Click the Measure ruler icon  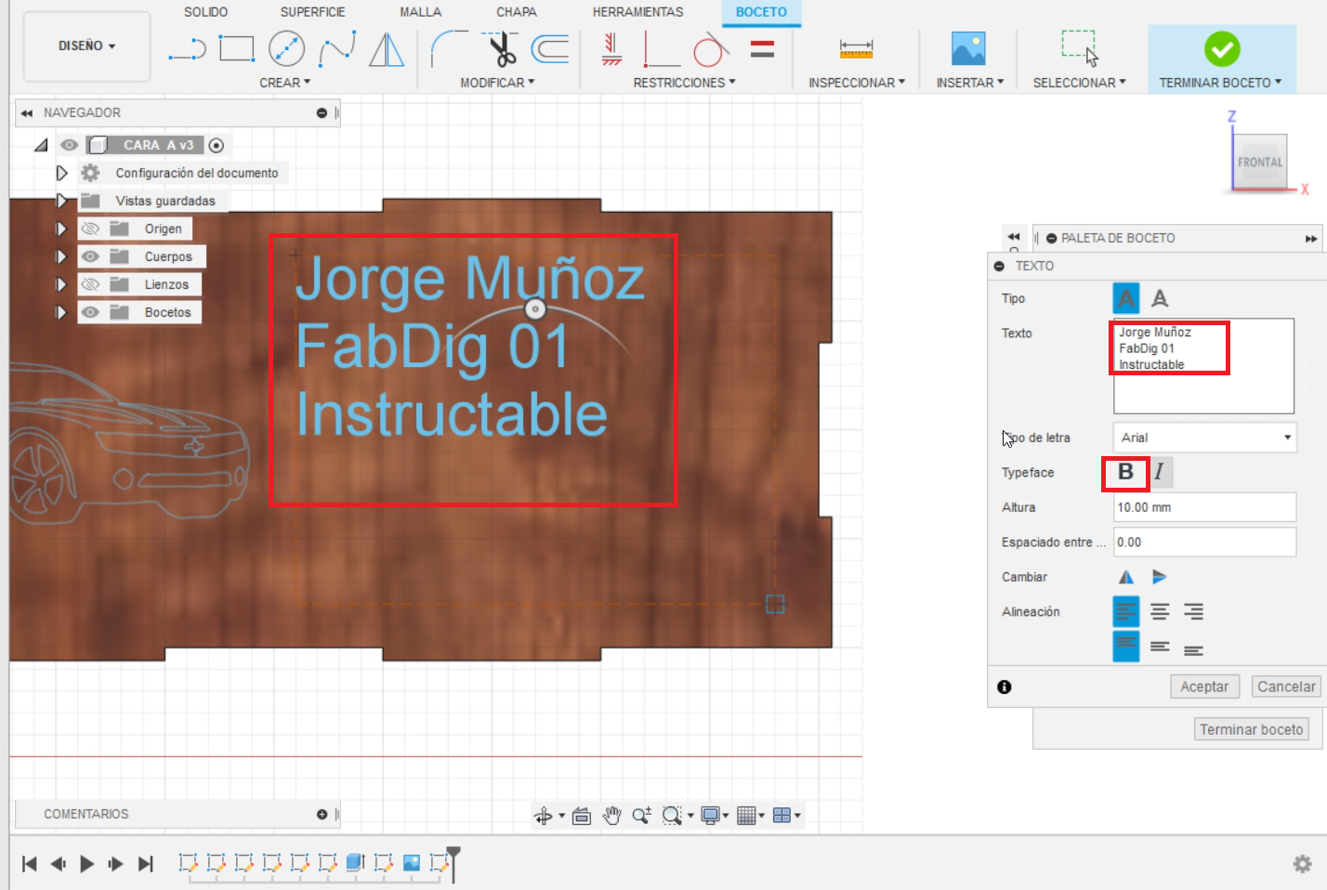pos(856,48)
